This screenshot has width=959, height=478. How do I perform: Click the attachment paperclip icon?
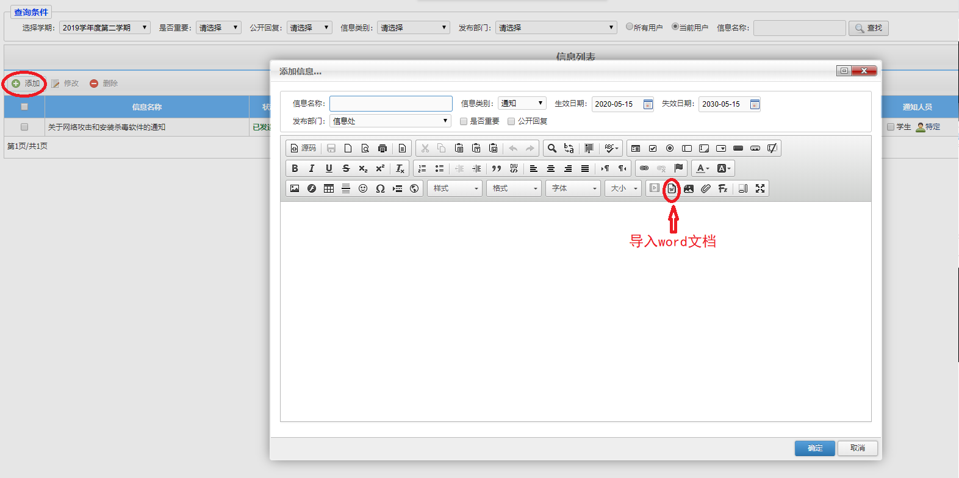coord(706,189)
